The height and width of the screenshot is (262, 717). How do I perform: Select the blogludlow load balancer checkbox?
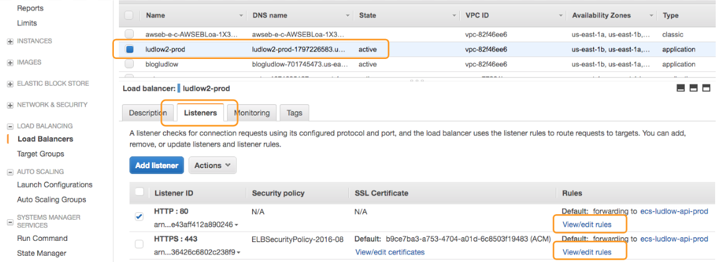(x=129, y=64)
